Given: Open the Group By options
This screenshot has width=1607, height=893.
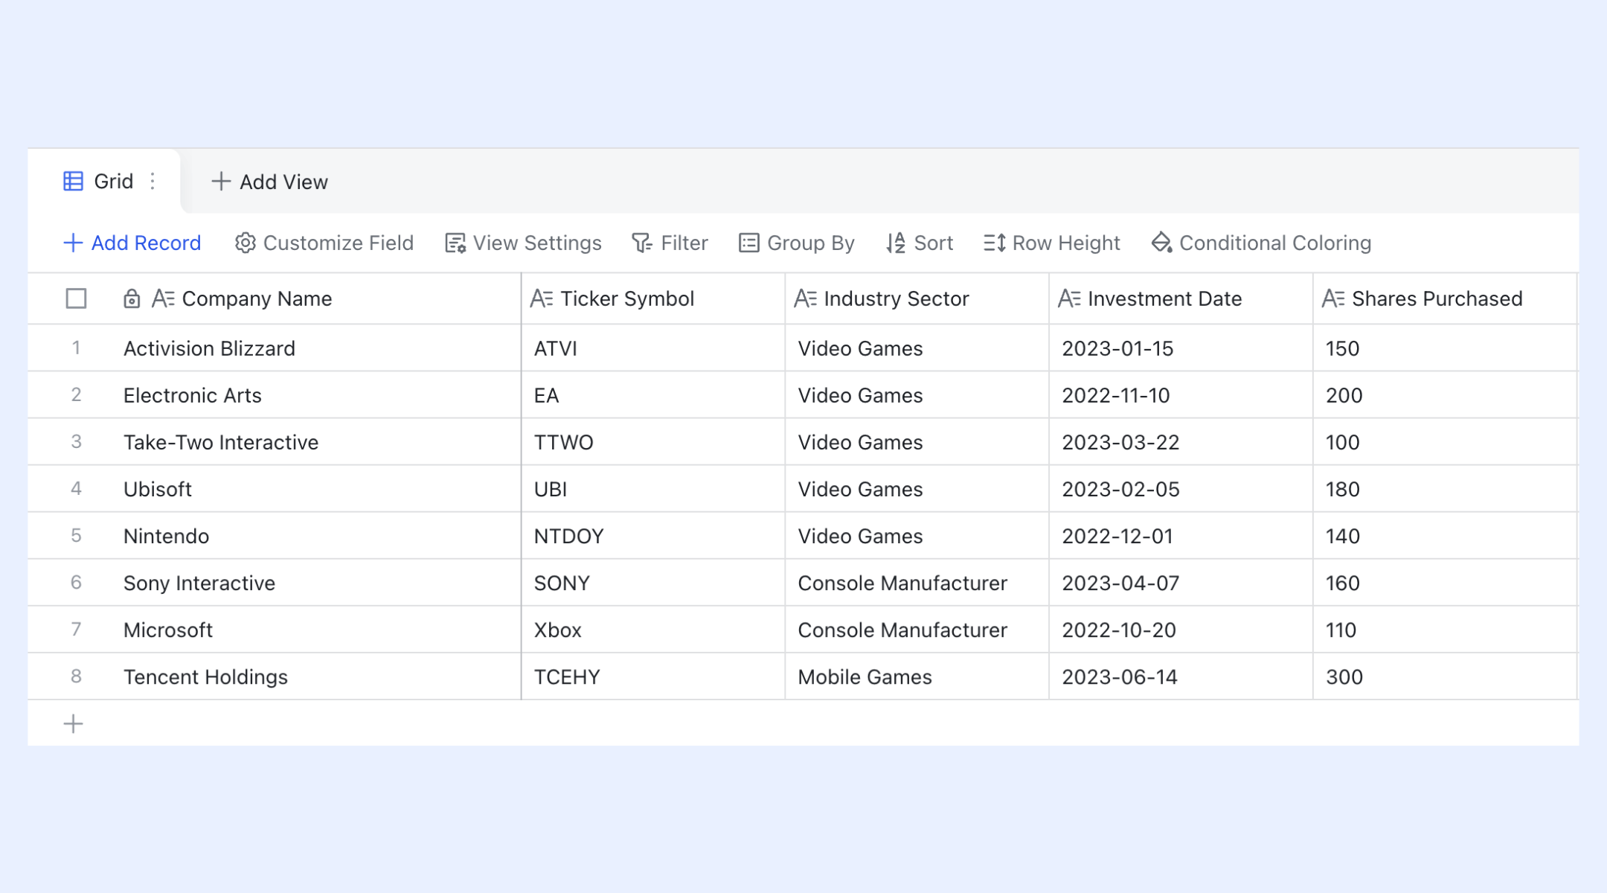Looking at the screenshot, I should 797,243.
